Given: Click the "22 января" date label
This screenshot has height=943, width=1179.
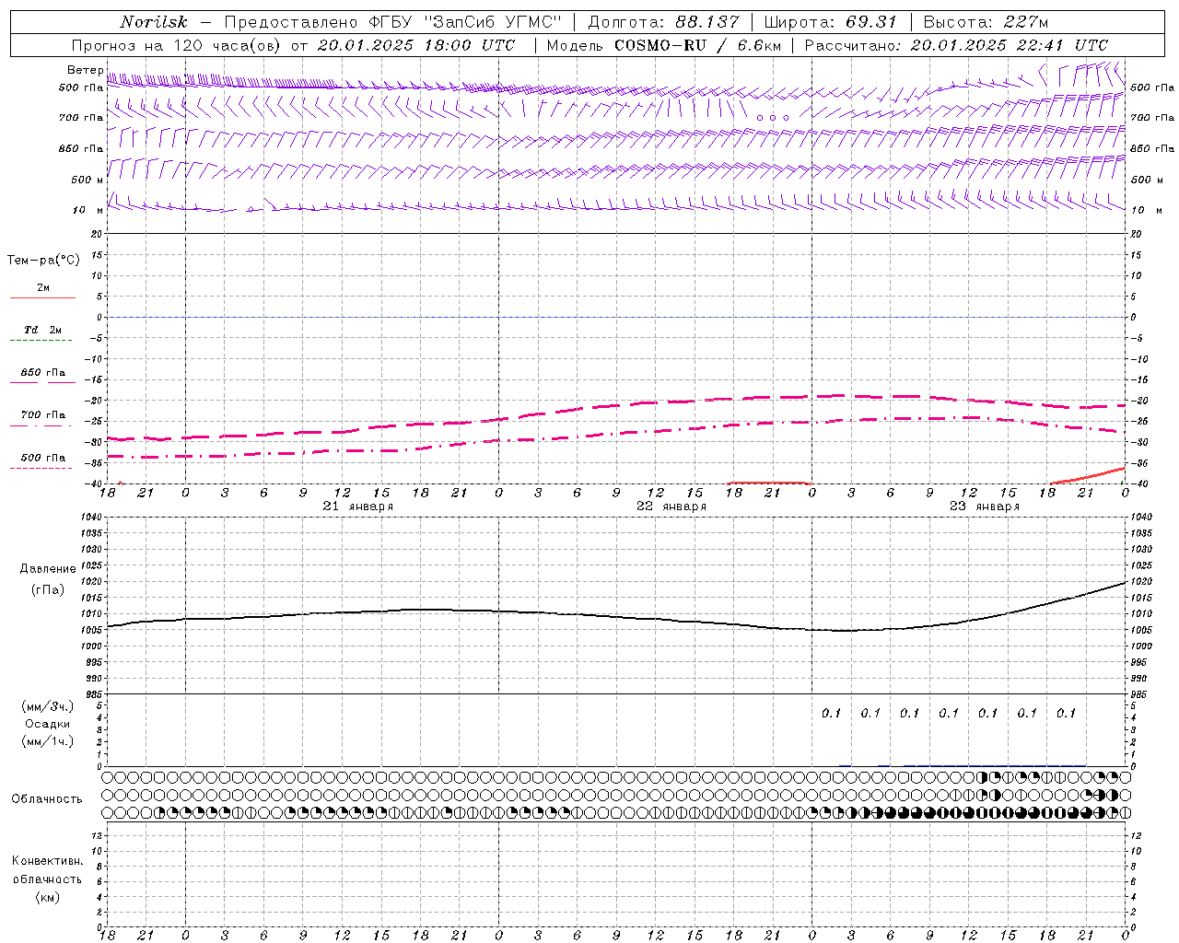Looking at the screenshot, I should click(671, 506).
